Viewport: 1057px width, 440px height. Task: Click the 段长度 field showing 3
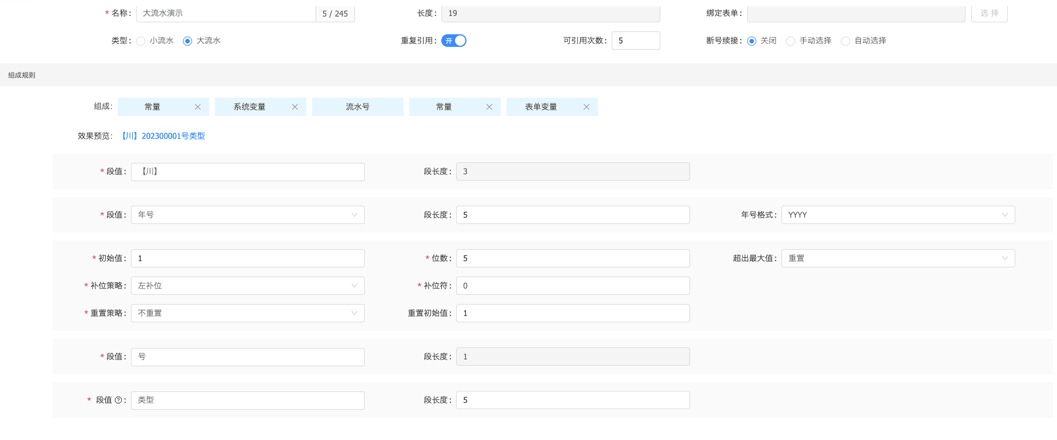coord(573,171)
